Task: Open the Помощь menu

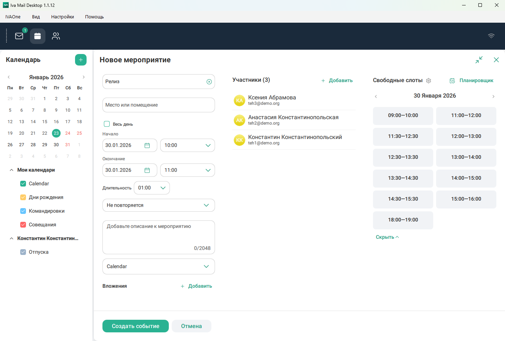Action: [94, 17]
